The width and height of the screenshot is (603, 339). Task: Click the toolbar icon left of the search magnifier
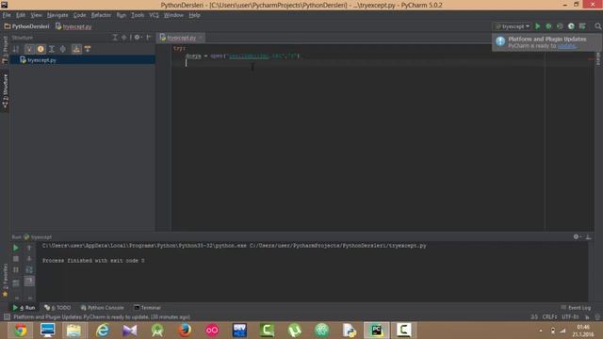coord(582,26)
